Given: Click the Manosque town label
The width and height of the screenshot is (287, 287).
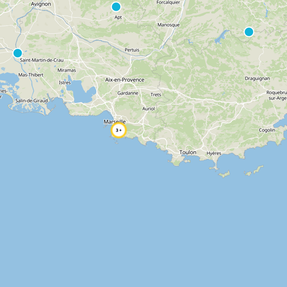Looking at the screenshot, I should pos(169,25).
